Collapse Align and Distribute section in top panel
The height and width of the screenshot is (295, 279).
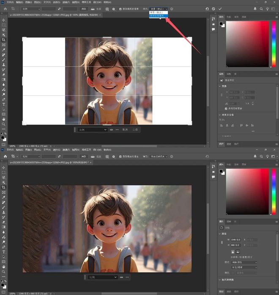pos(220,115)
